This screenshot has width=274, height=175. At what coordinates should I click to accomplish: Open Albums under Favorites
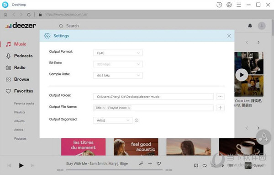[19, 121]
